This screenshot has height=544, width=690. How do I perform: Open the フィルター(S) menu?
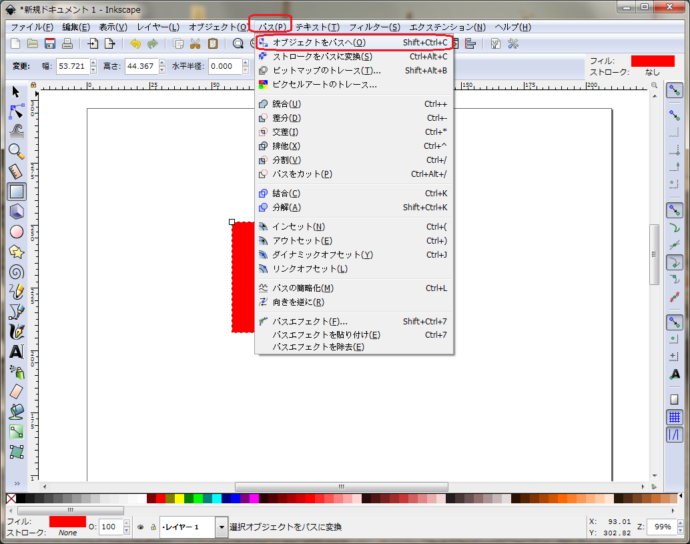(374, 27)
